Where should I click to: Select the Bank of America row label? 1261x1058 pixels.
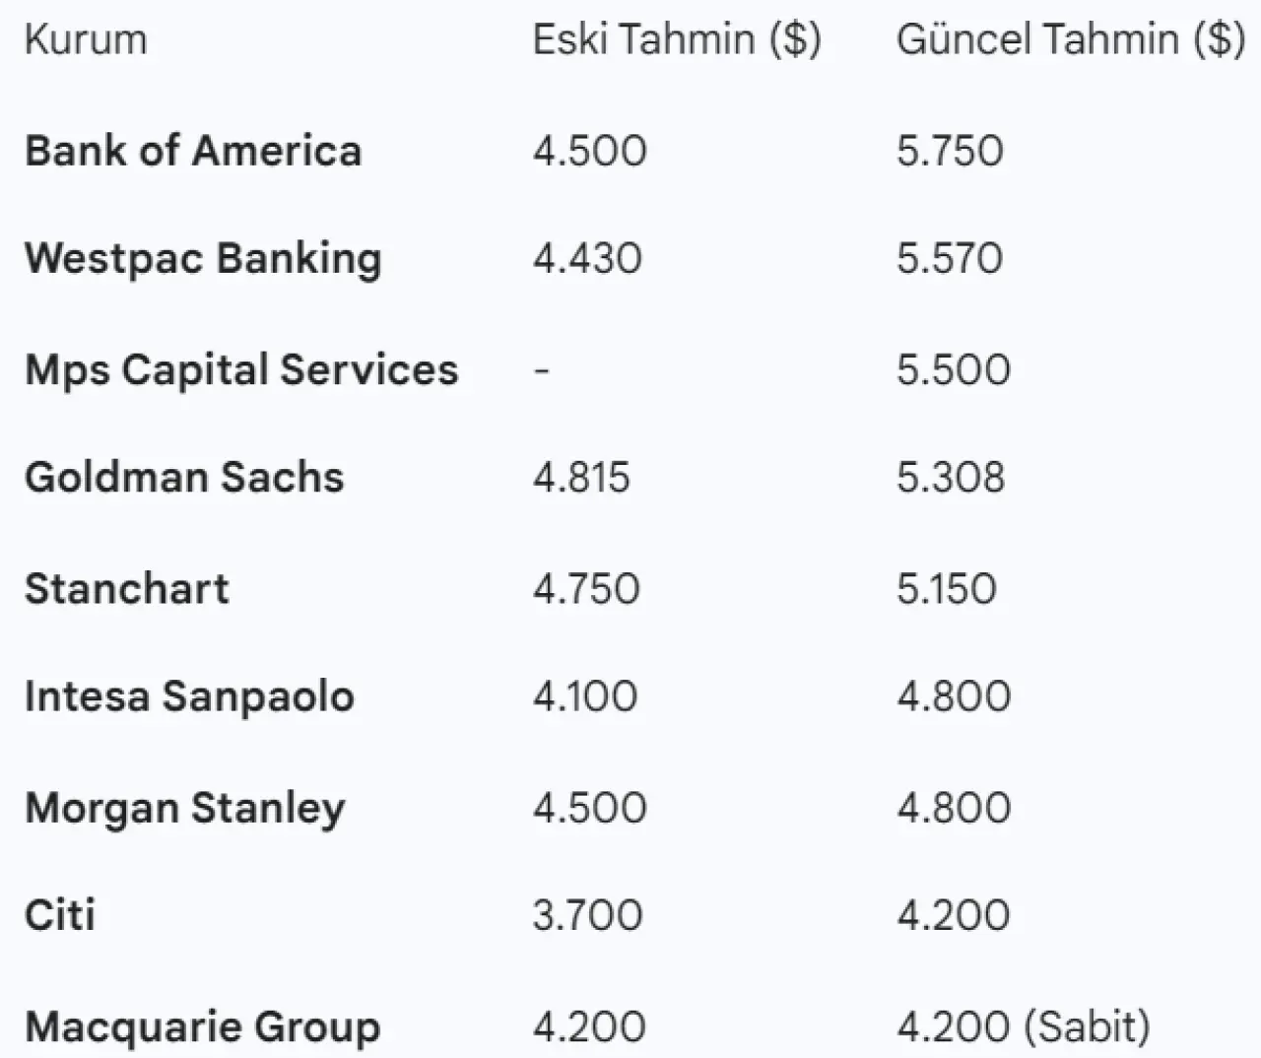(x=193, y=151)
